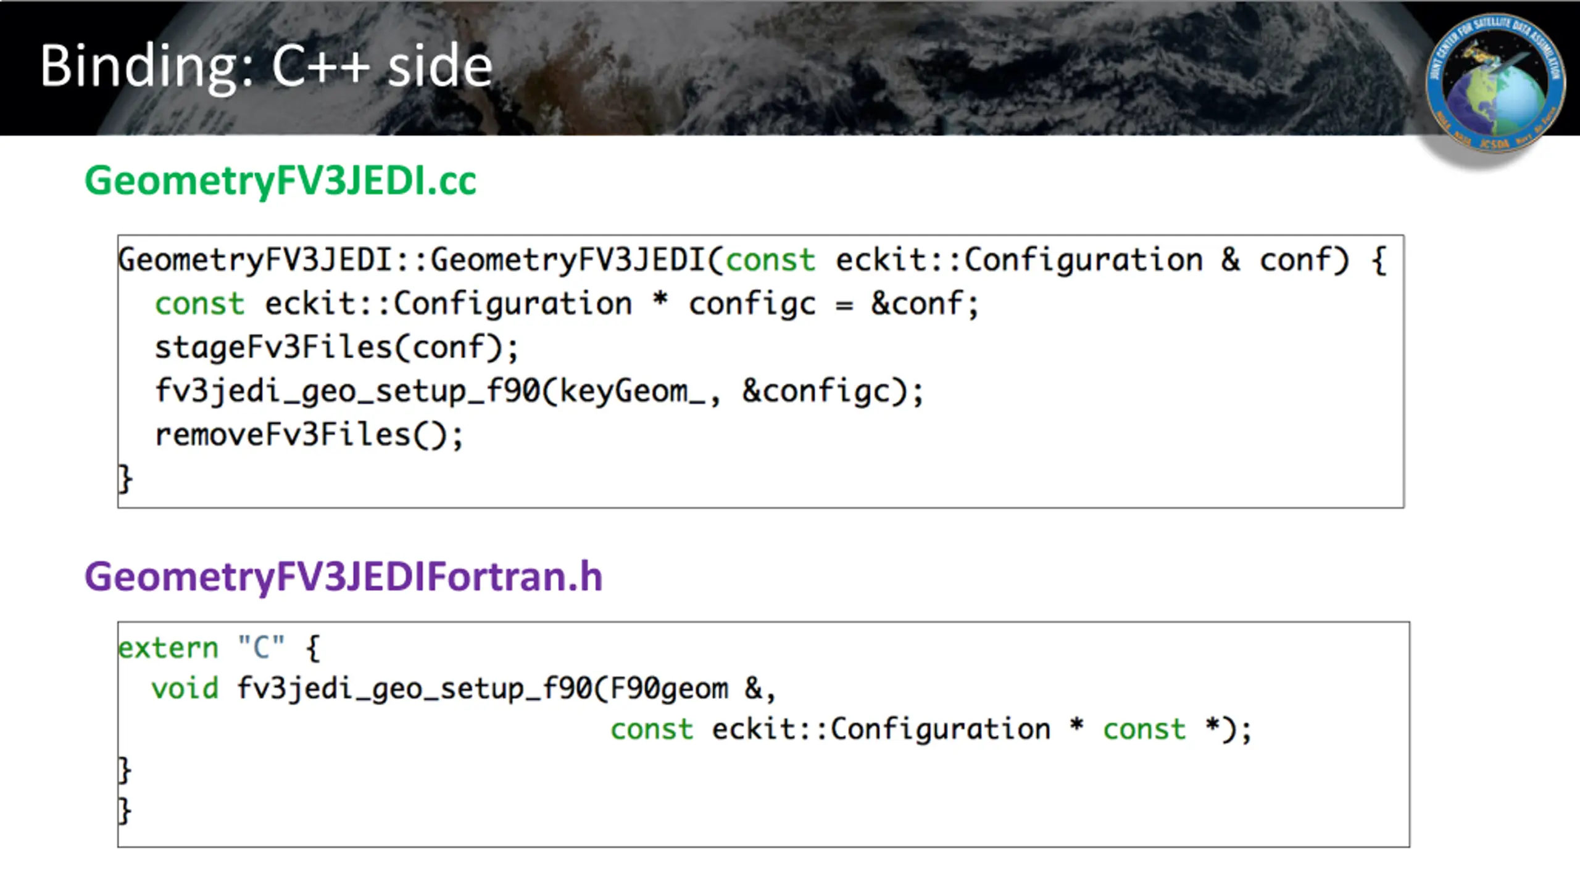Click the purple GeometryFV3JEDIFortran.h heading
1580x888 pixels.
pyautogui.click(x=343, y=577)
